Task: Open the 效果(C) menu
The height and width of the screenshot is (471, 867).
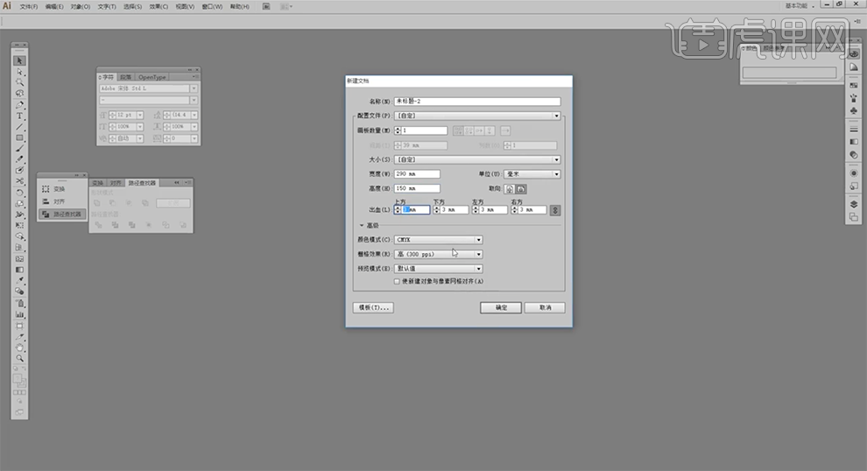Action: pyautogui.click(x=159, y=7)
